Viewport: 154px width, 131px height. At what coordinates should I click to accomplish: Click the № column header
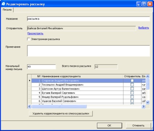(36, 77)
